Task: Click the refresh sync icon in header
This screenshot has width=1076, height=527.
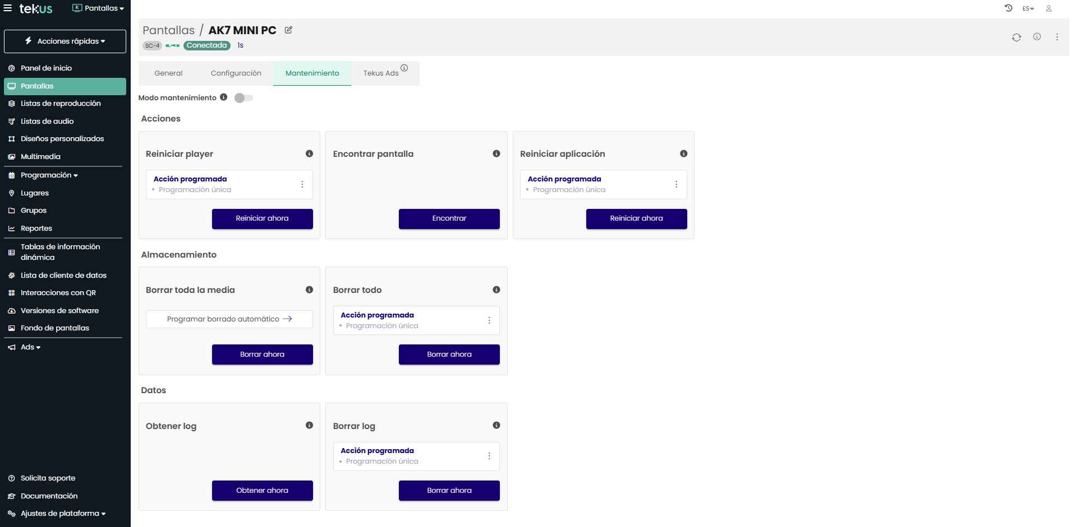Action: [1016, 38]
